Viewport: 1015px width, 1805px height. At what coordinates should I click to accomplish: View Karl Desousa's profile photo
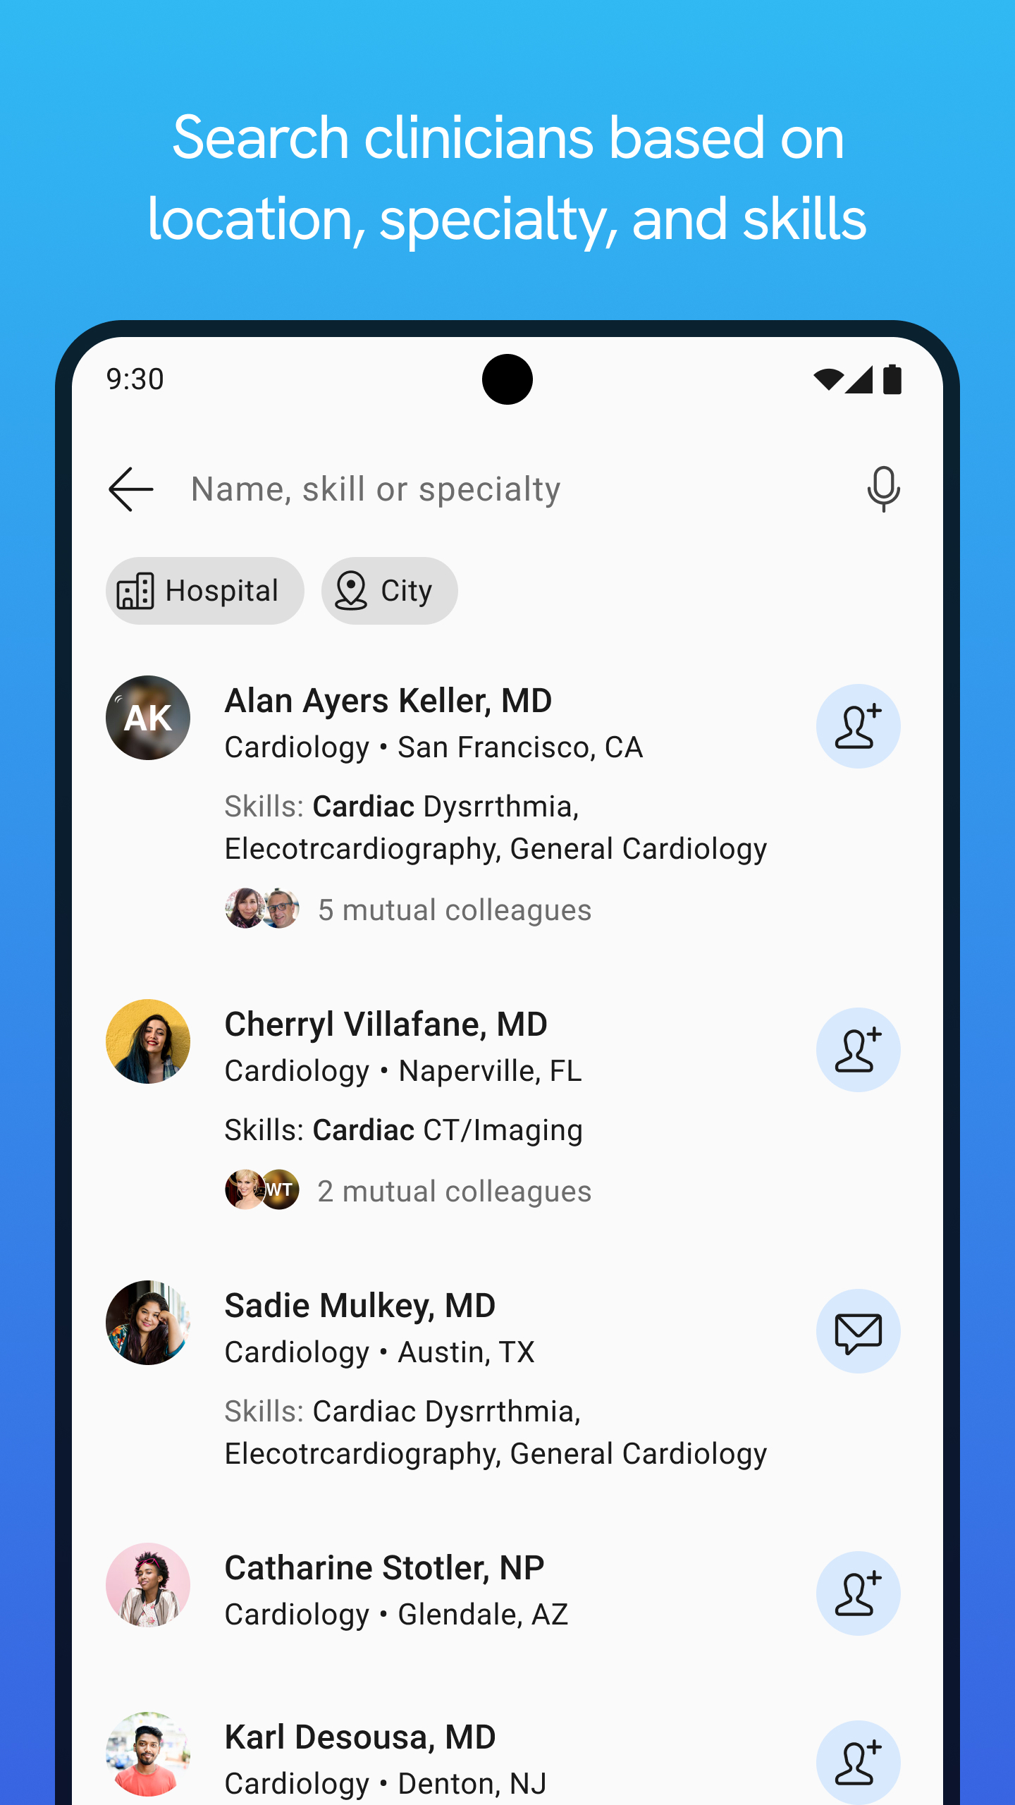pyautogui.click(x=148, y=1754)
